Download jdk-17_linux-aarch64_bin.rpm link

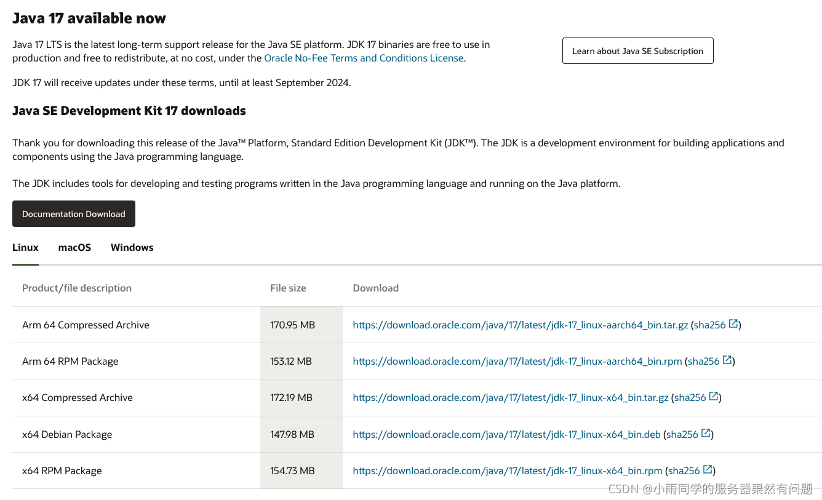tap(517, 361)
